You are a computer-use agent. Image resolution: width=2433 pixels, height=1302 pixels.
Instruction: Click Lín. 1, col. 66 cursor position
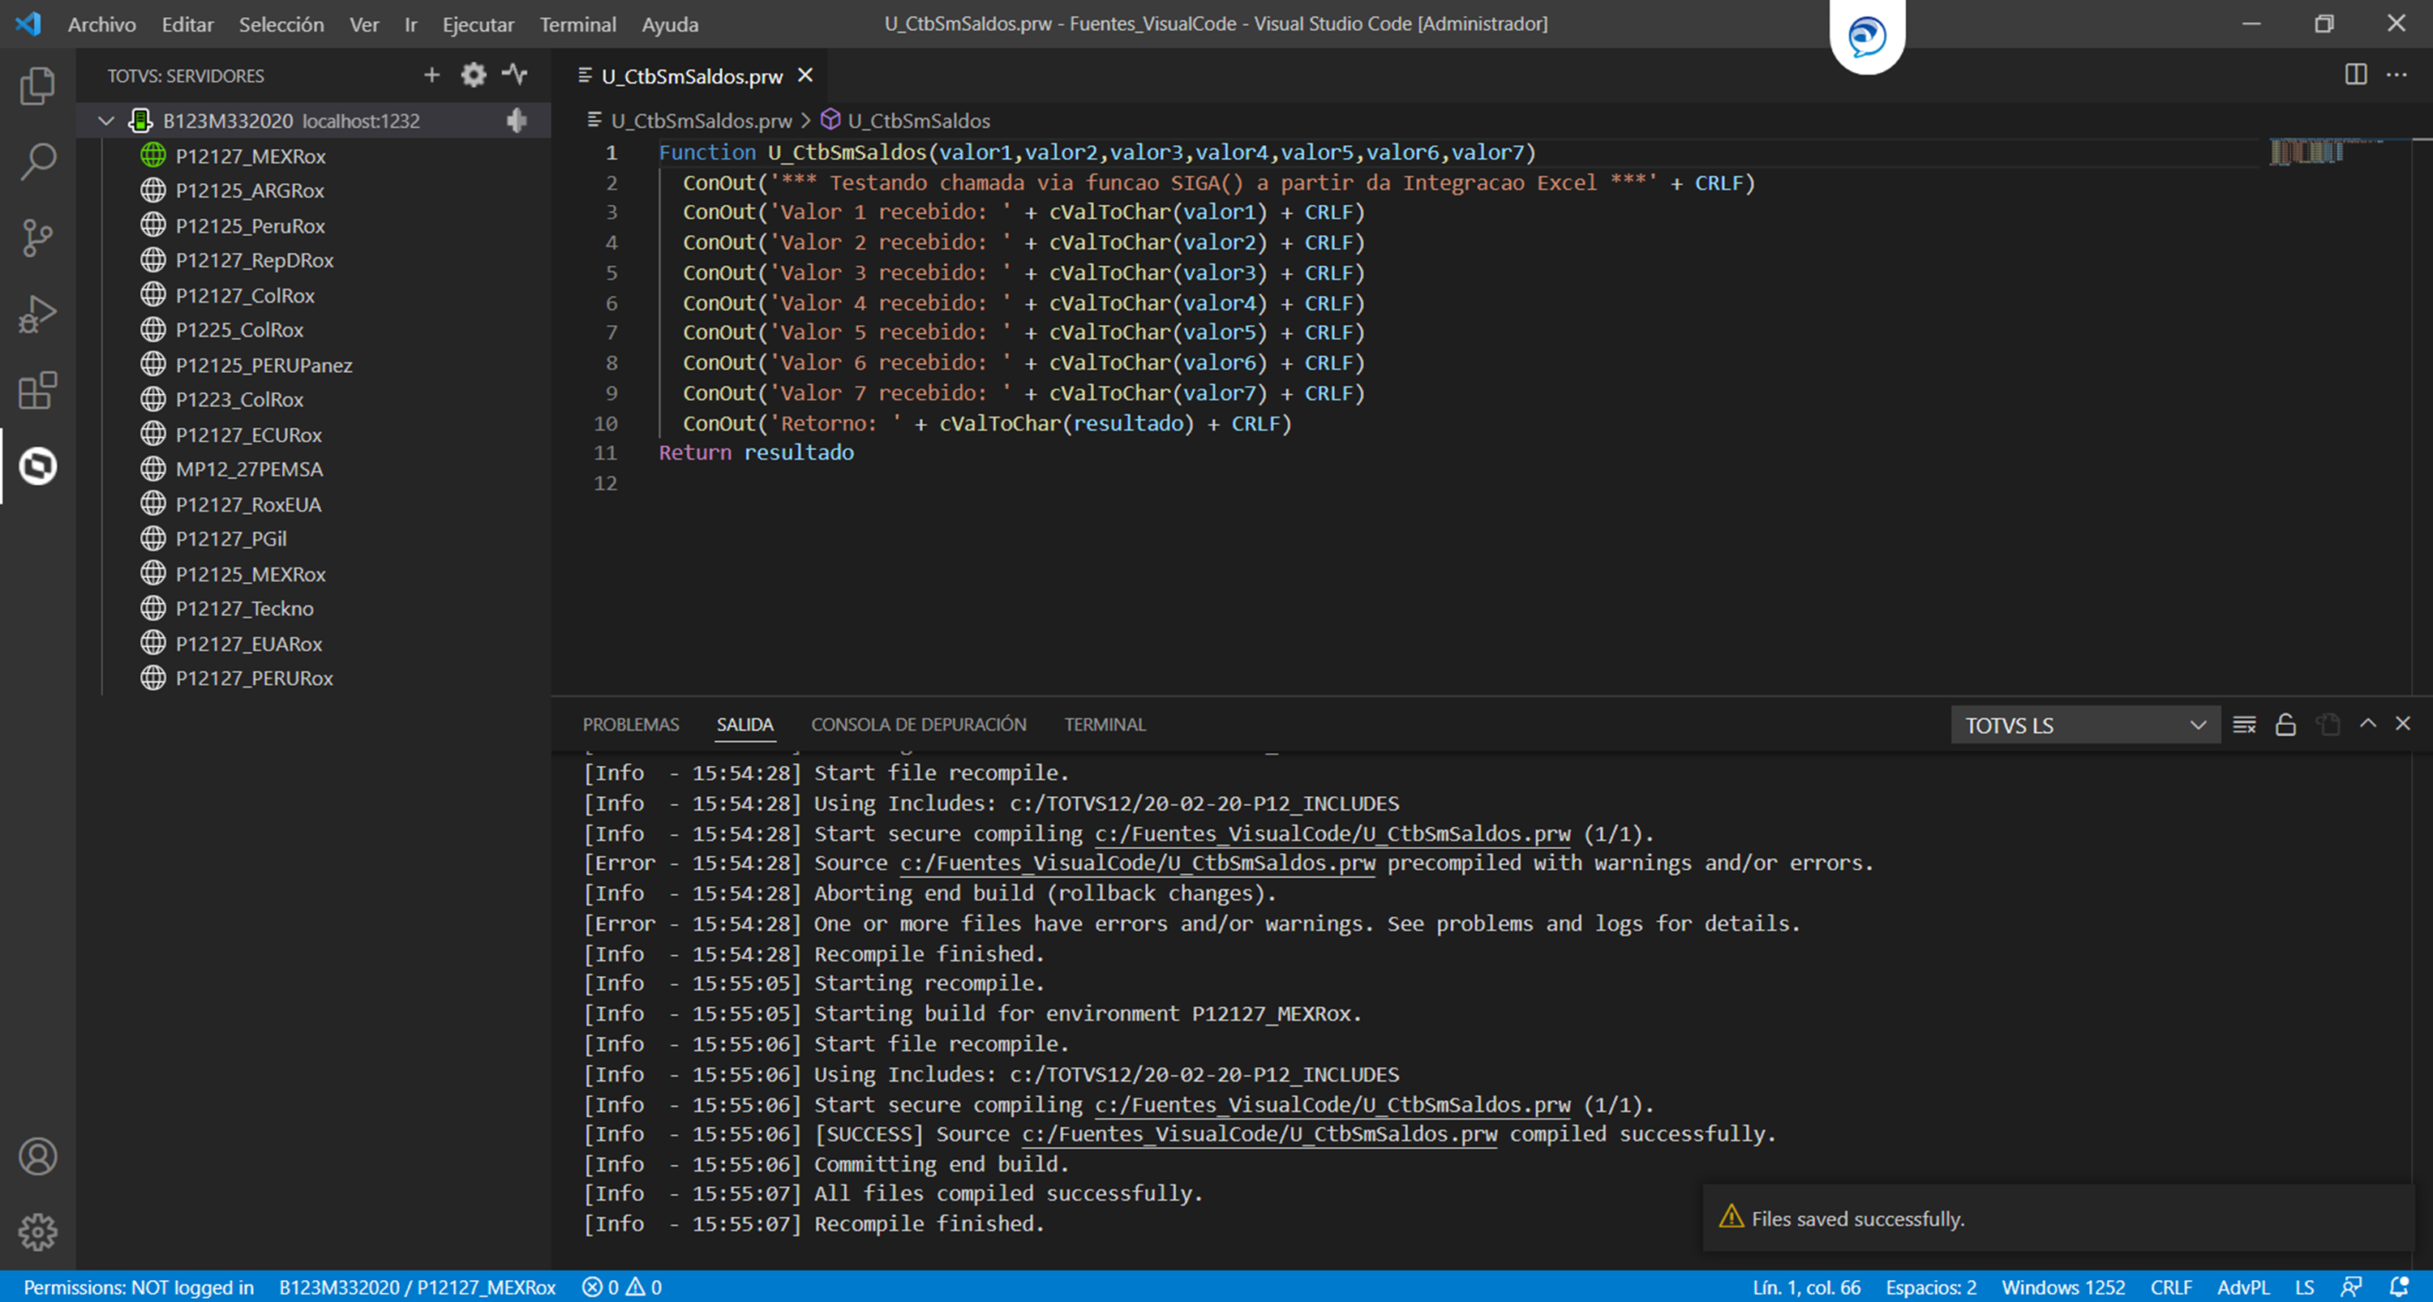click(x=1806, y=1287)
